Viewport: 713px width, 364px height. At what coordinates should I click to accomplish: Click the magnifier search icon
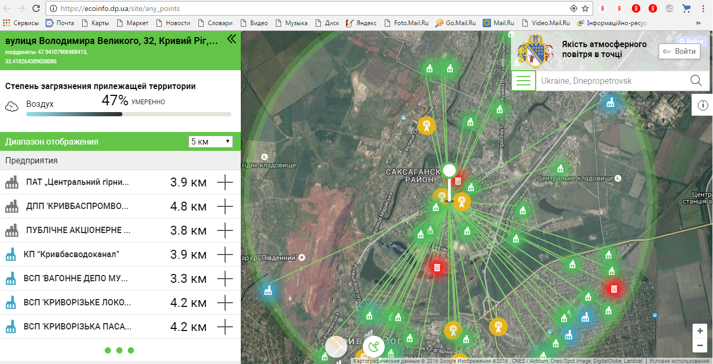click(696, 81)
